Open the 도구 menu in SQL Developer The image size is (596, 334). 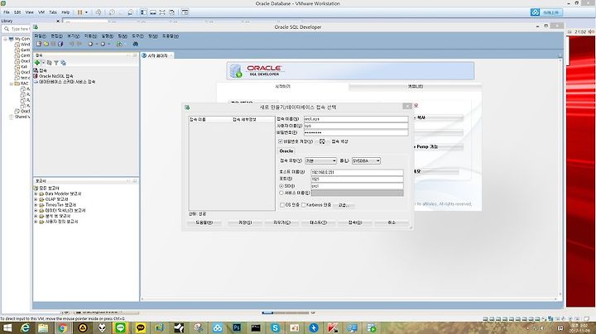137,36
